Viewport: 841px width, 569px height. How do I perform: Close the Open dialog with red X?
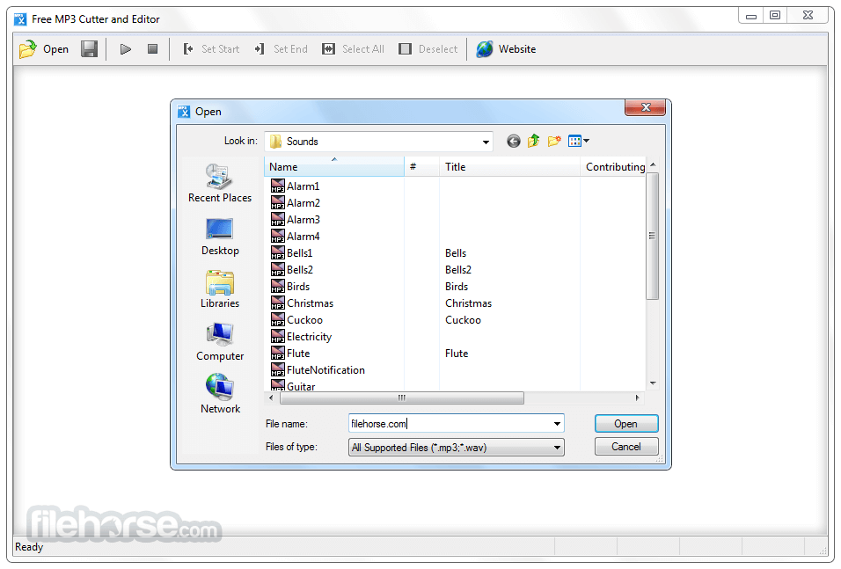[x=645, y=107]
